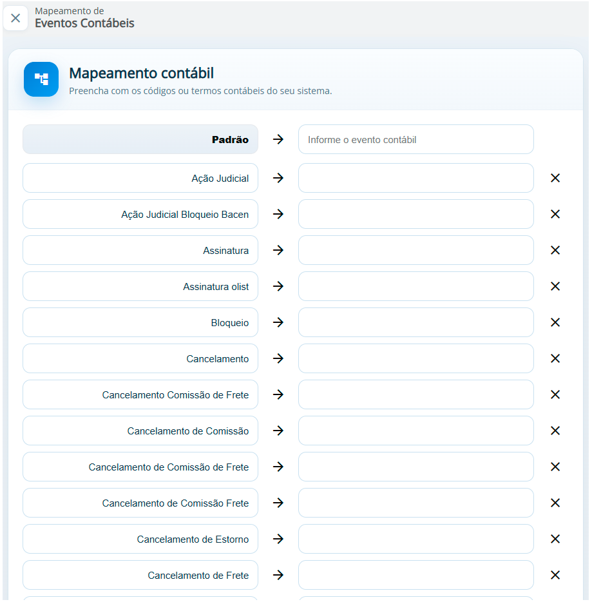Screen dimensions: 592x602
Task: Select the Cancelamento de Frete label
Action: pos(140,575)
